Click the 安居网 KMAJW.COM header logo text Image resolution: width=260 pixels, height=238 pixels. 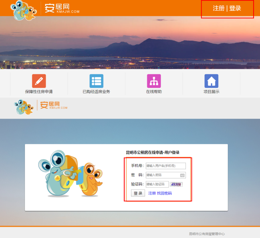62,8
